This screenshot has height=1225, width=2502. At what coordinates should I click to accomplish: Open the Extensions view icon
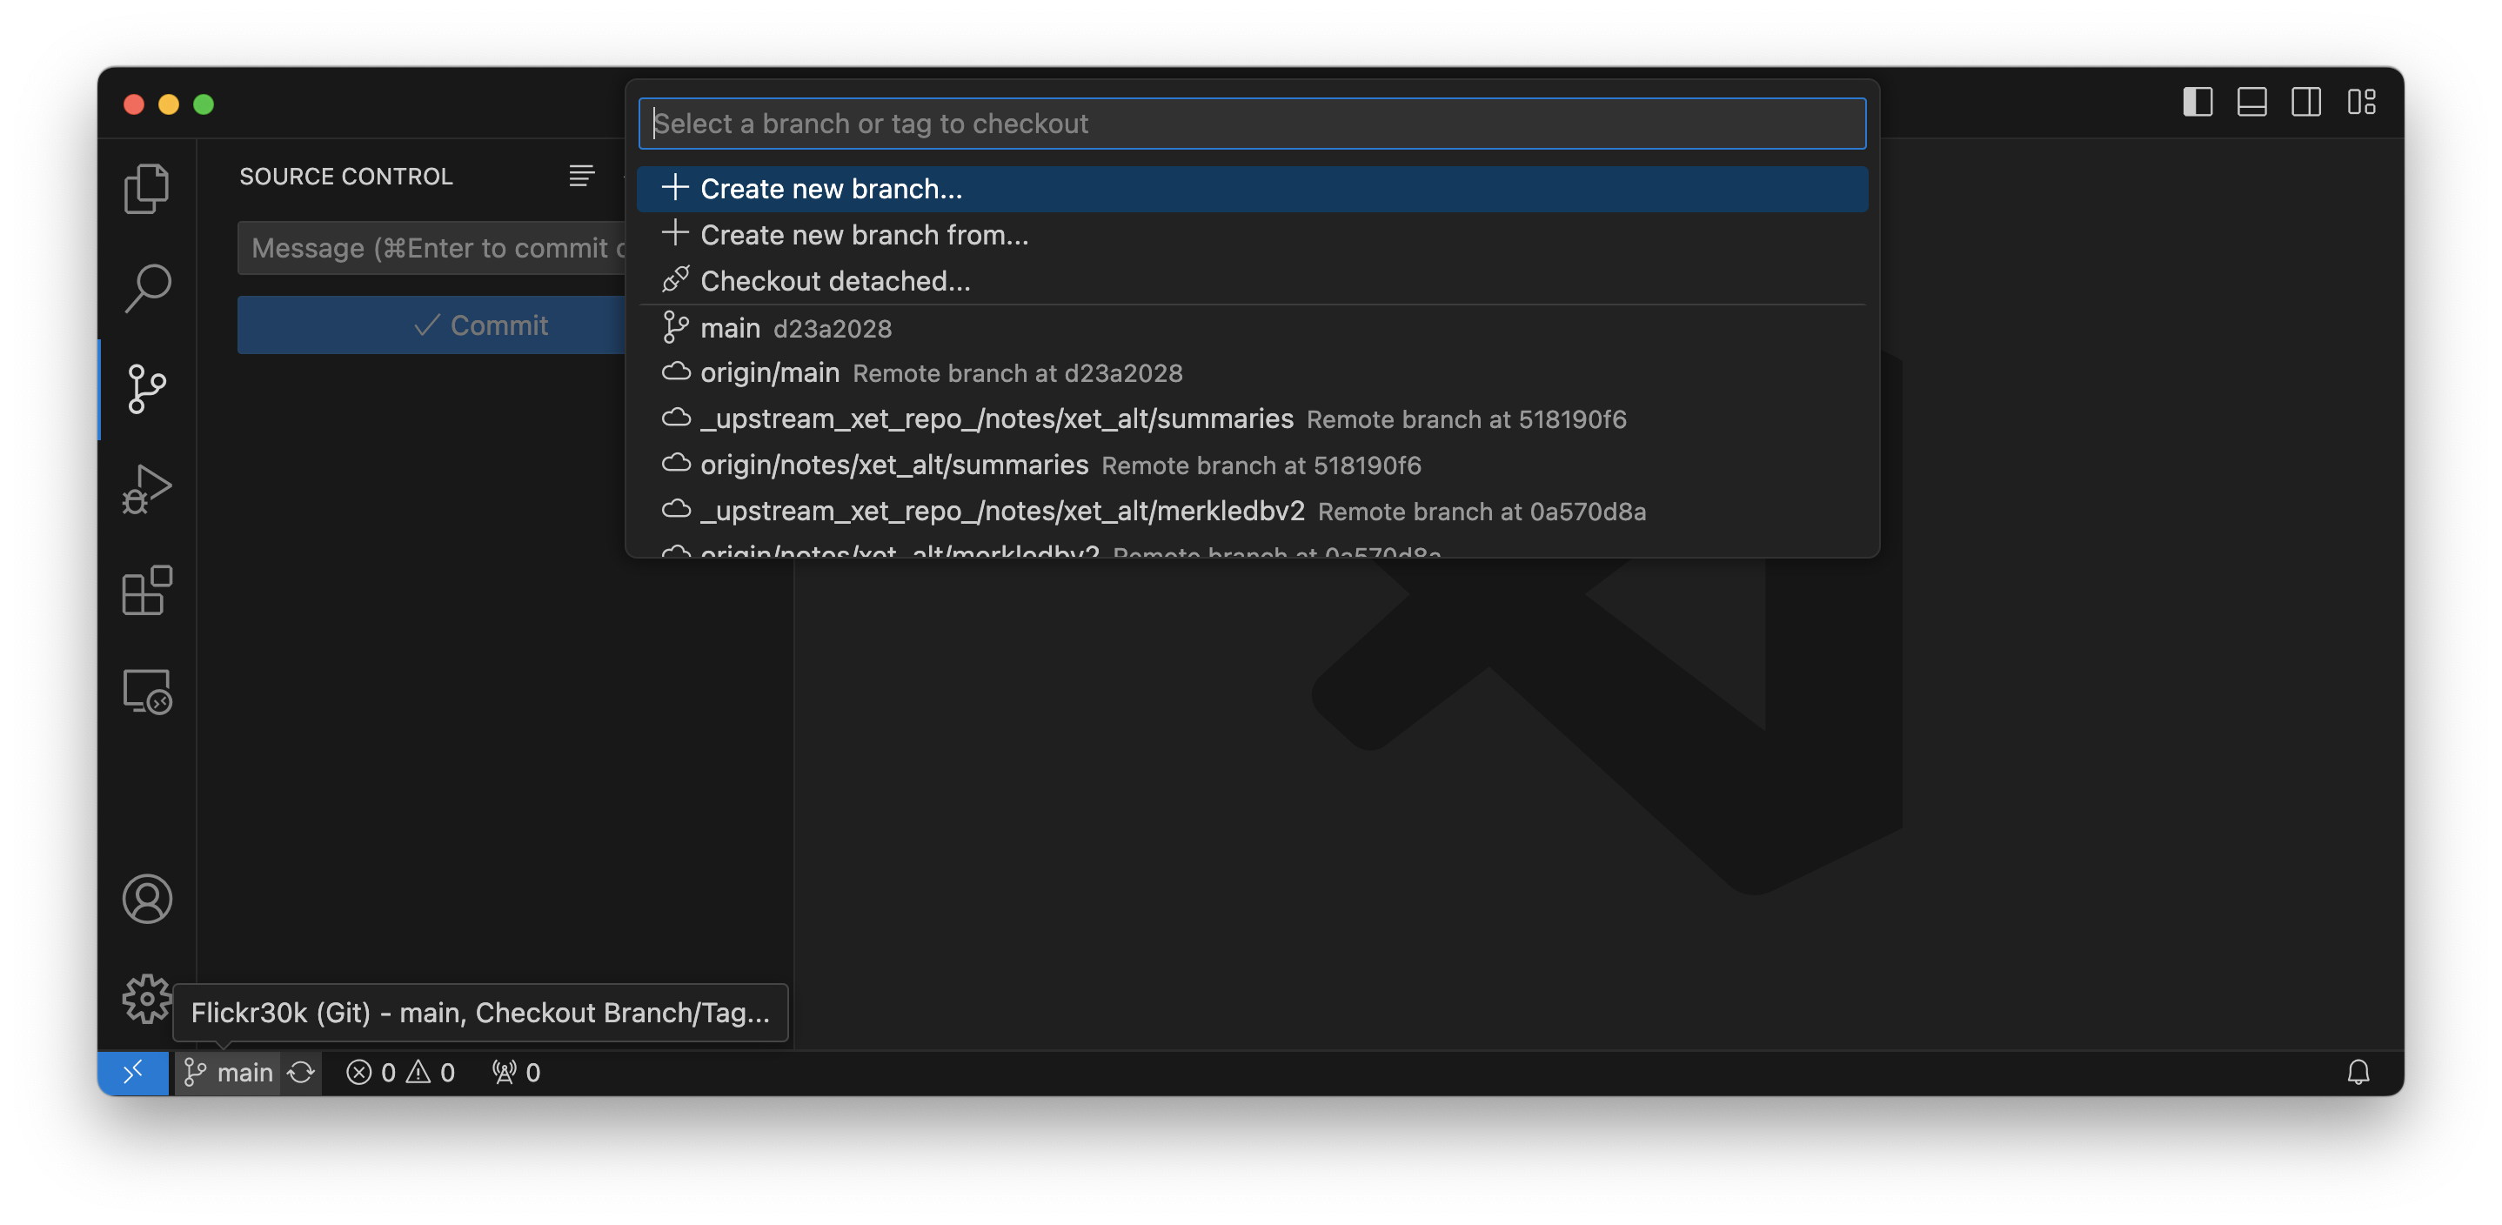pos(147,590)
